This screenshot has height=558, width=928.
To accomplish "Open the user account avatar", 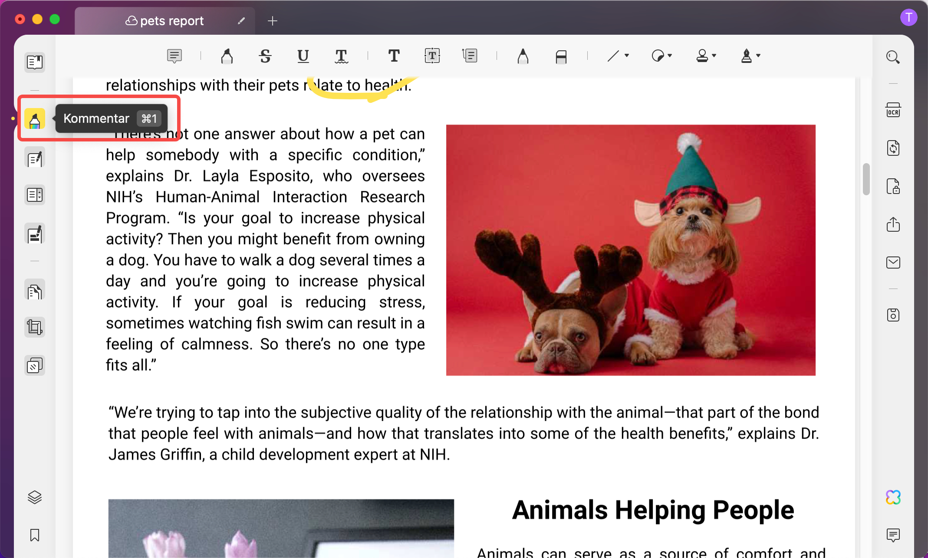I will pyautogui.click(x=908, y=18).
